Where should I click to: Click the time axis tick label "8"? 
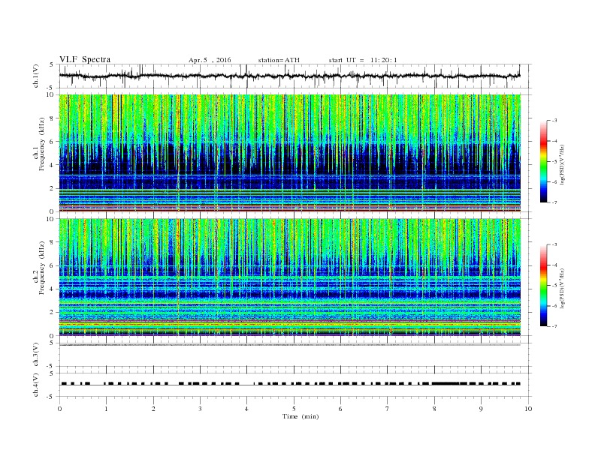point(434,409)
